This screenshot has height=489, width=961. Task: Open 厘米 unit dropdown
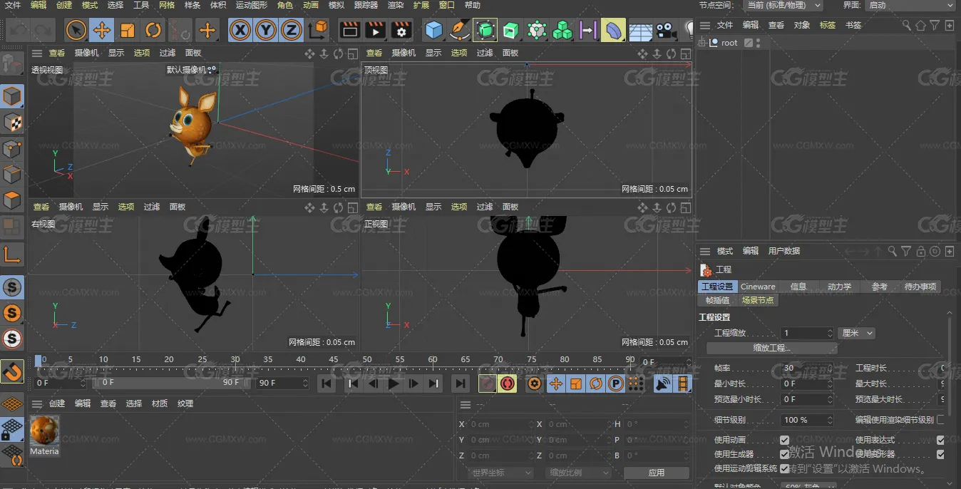click(x=856, y=333)
